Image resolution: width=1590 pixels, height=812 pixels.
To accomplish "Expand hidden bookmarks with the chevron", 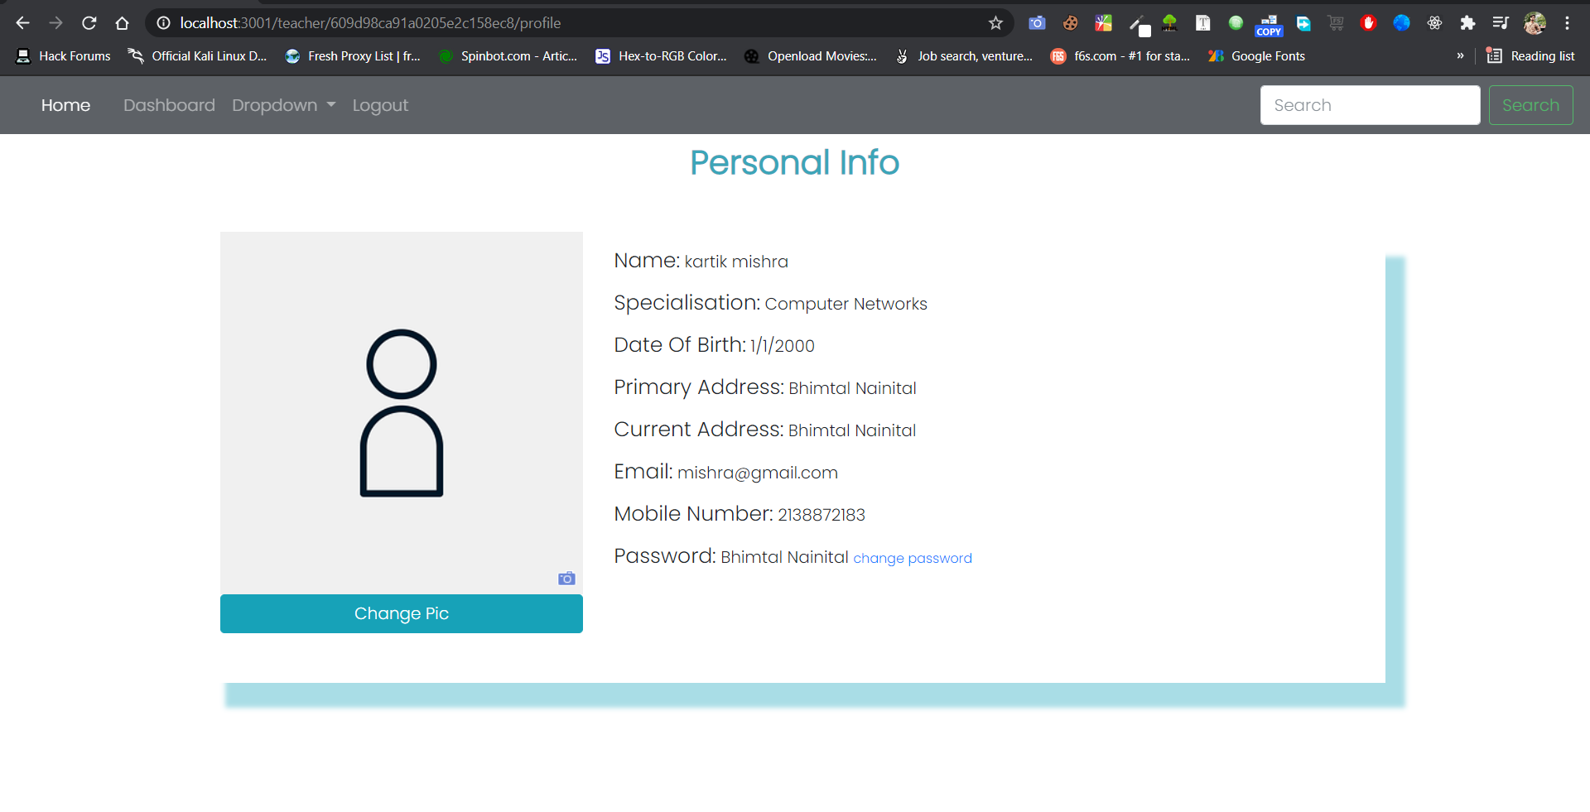I will pyautogui.click(x=1462, y=55).
